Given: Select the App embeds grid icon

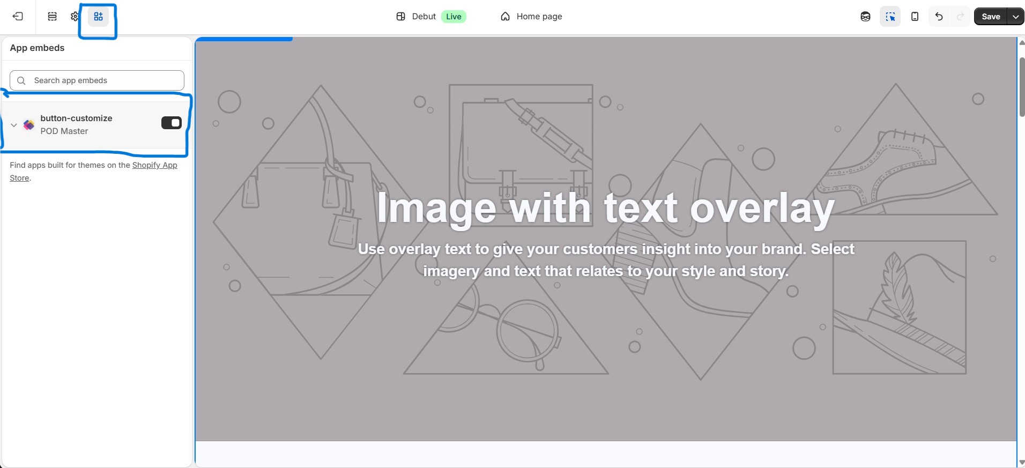Looking at the screenshot, I should pos(98,17).
